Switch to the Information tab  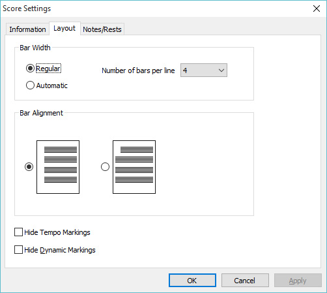click(x=27, y=29)
